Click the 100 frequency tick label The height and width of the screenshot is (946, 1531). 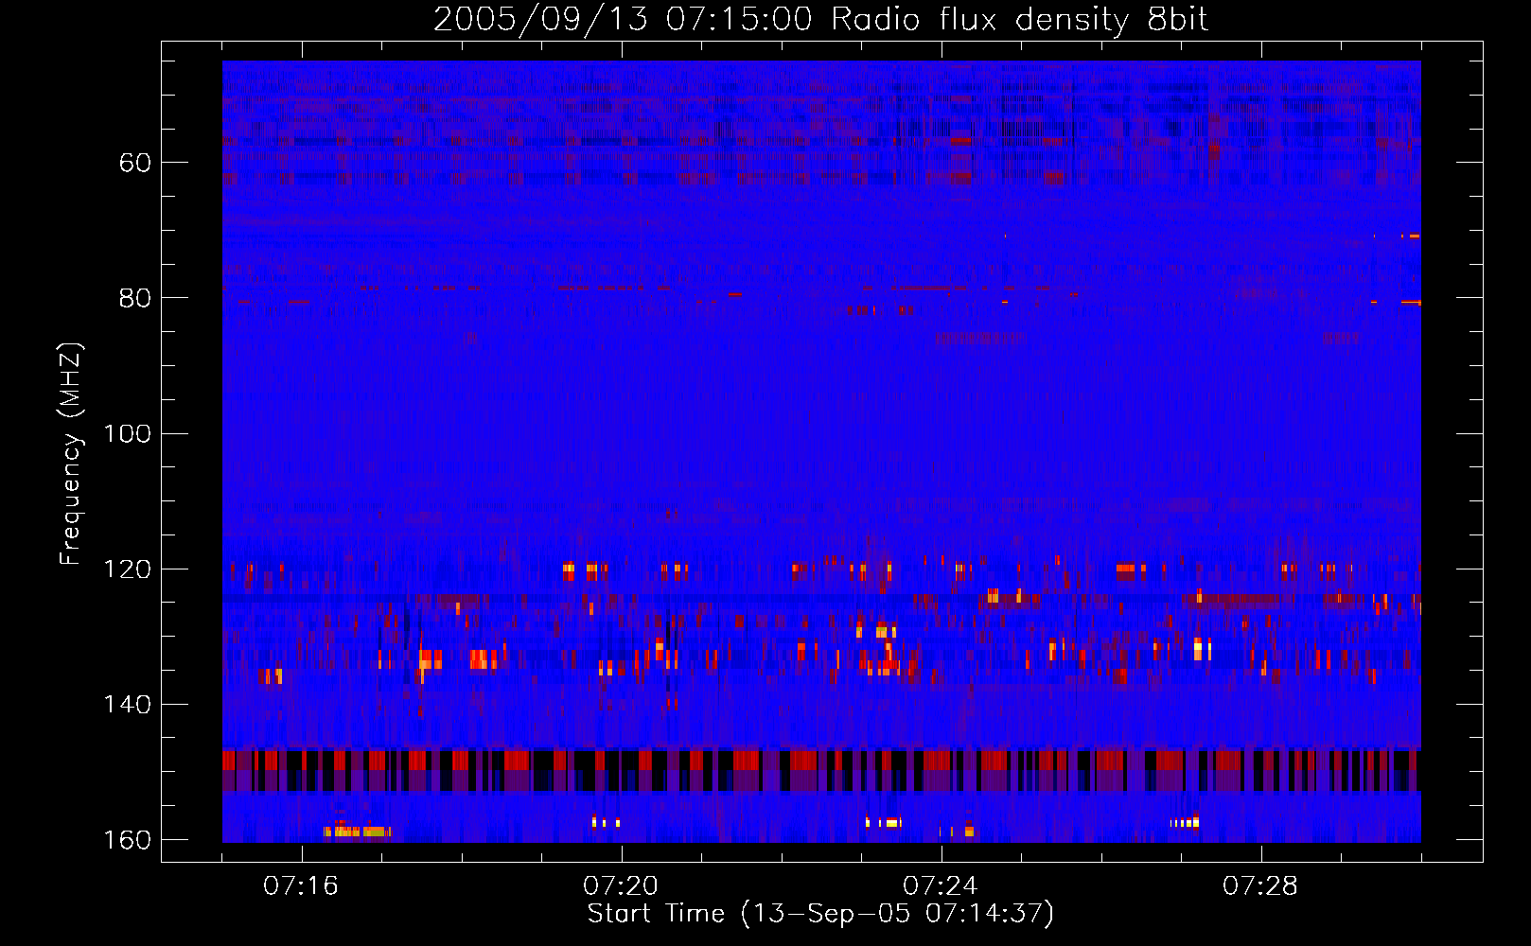[127, 433]
